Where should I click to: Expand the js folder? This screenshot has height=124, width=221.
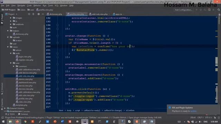(x=11, y=21)
